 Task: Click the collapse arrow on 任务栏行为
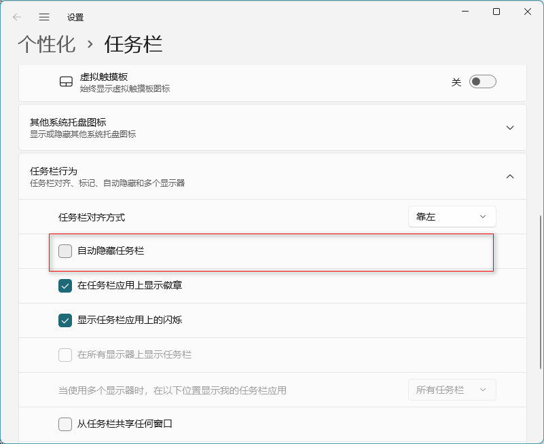click(509, 176)
